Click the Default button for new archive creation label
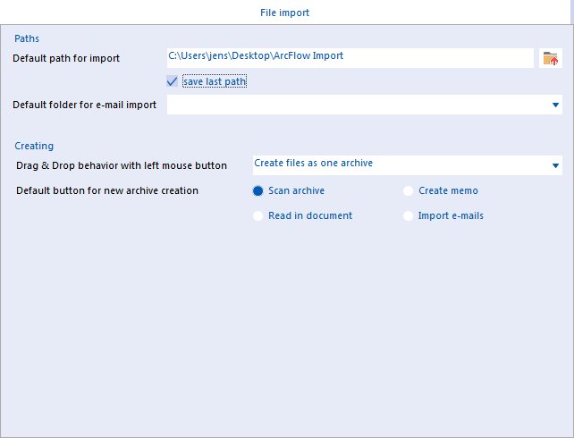The image size is (574, 438). click(x=107, y=190)
